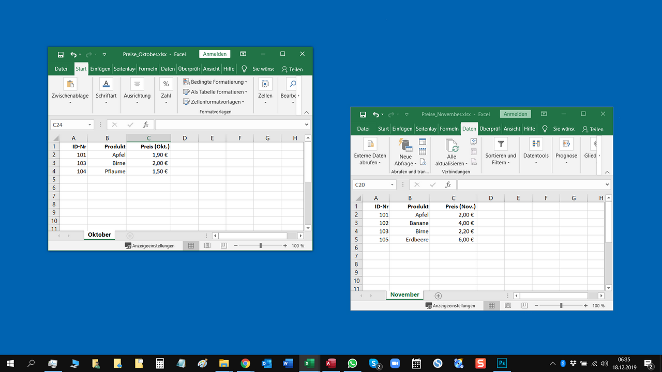This screenshot has height=372, width=662.
Task: Click zoom slider handle in November window
Action: click(x=561, y=305)
